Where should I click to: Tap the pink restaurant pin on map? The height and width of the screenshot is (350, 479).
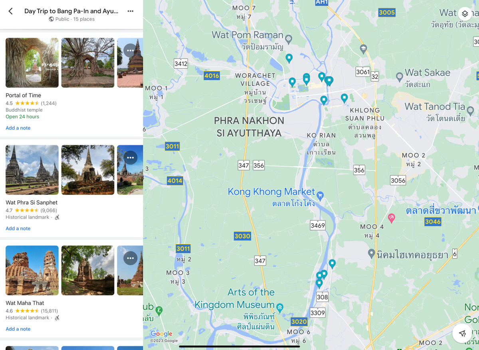(x=392, y=217)
